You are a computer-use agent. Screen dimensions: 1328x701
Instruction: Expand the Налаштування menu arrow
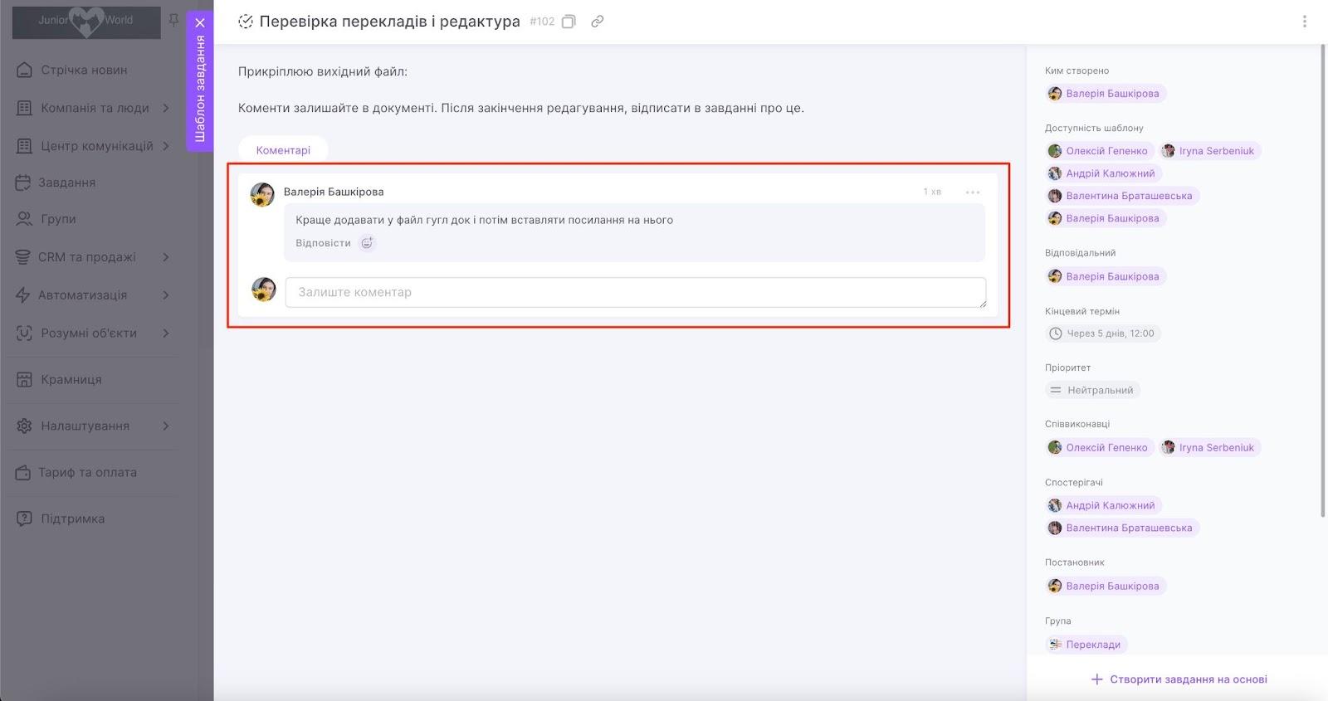166,426
